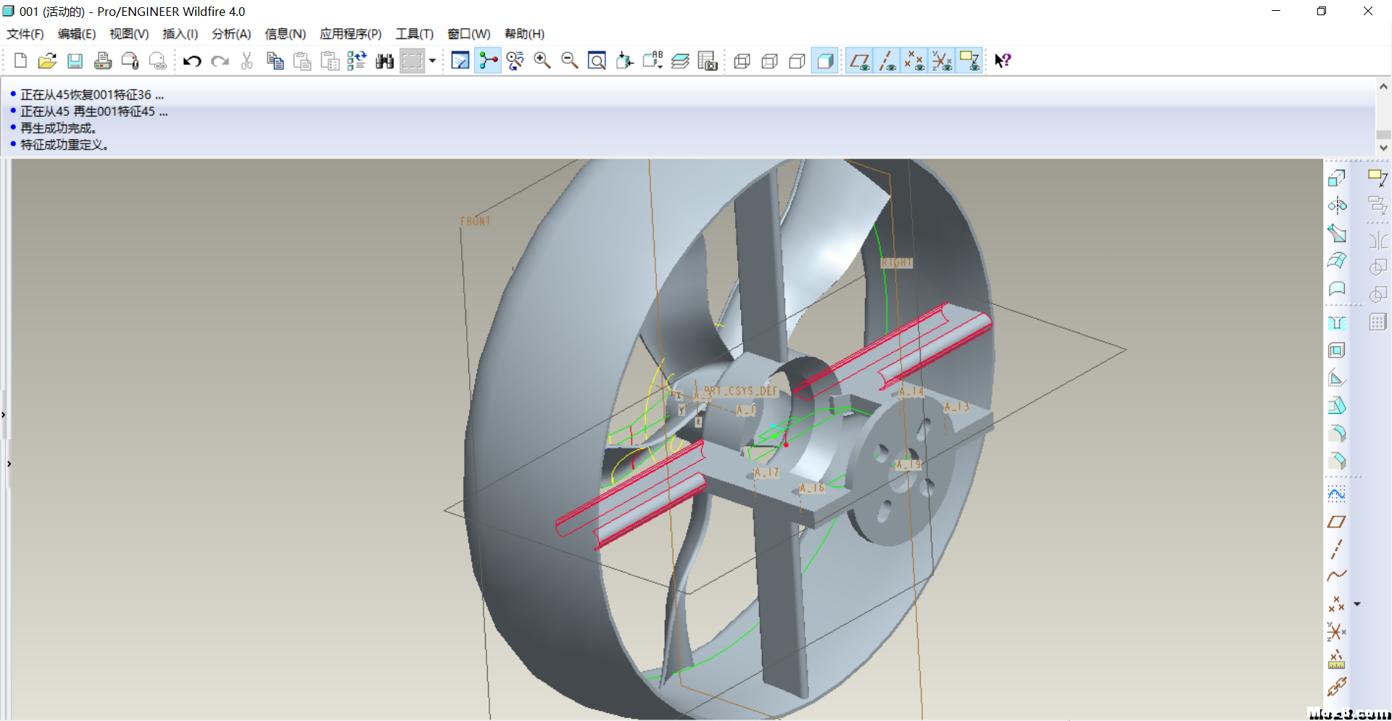Open the Sketch tool
The height and width of the screenshot is (721, 1392).
pos(1337,494)
